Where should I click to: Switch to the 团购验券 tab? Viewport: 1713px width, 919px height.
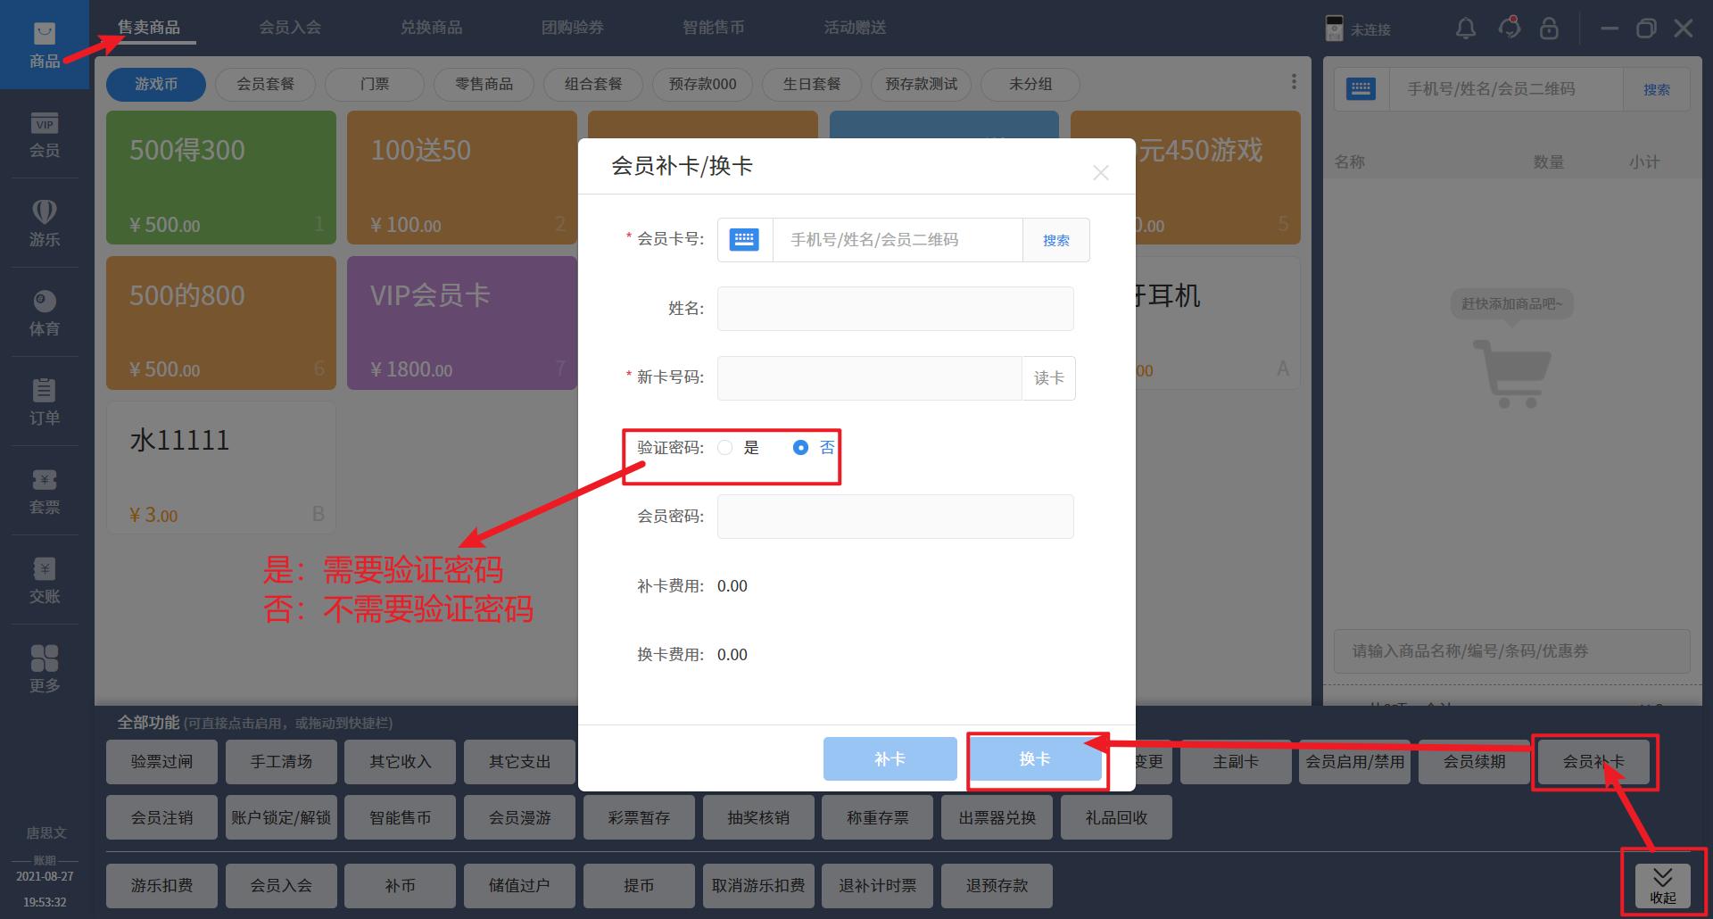pyautogui.click(x=573, y=28)
